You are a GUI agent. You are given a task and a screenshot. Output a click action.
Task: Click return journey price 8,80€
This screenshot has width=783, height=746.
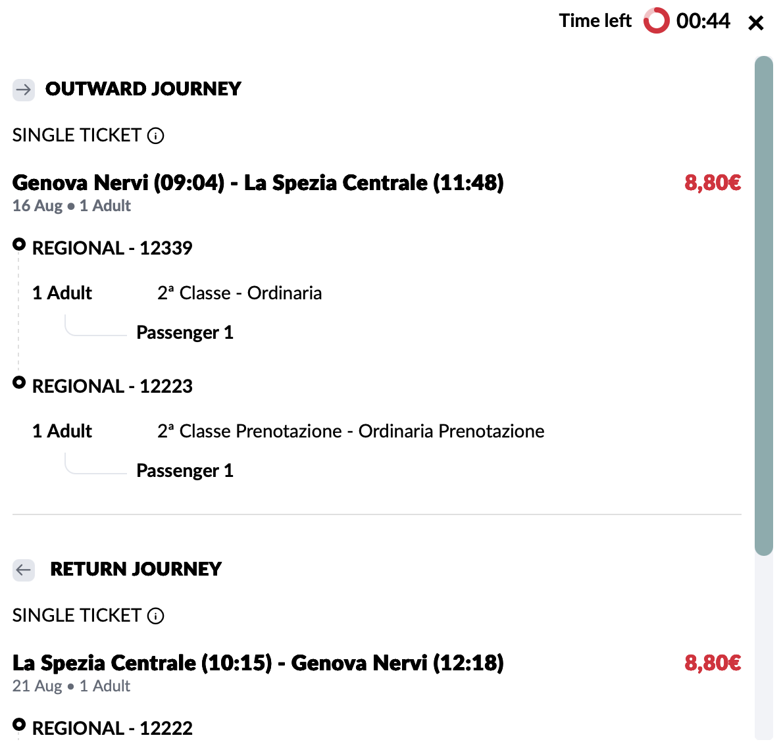713,663
